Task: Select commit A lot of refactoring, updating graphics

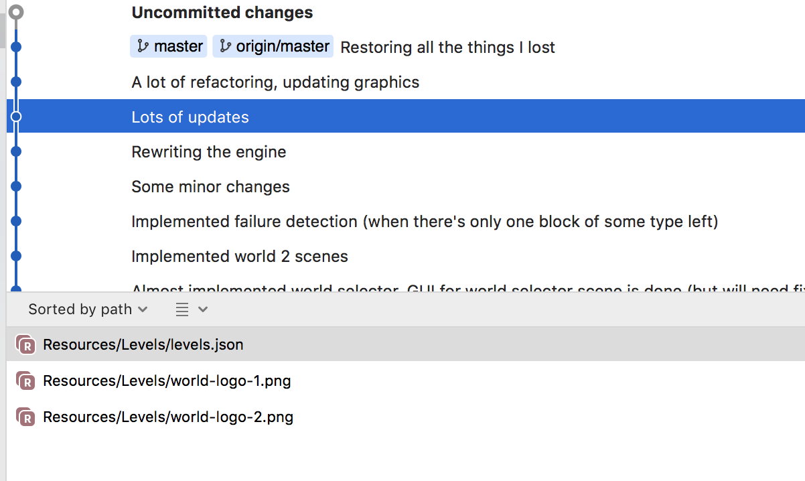Action: coord(406,82)
